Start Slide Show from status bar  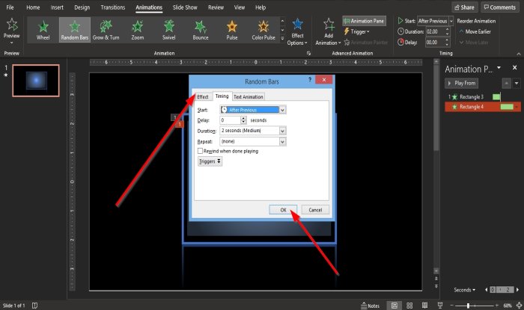(440, 306)
